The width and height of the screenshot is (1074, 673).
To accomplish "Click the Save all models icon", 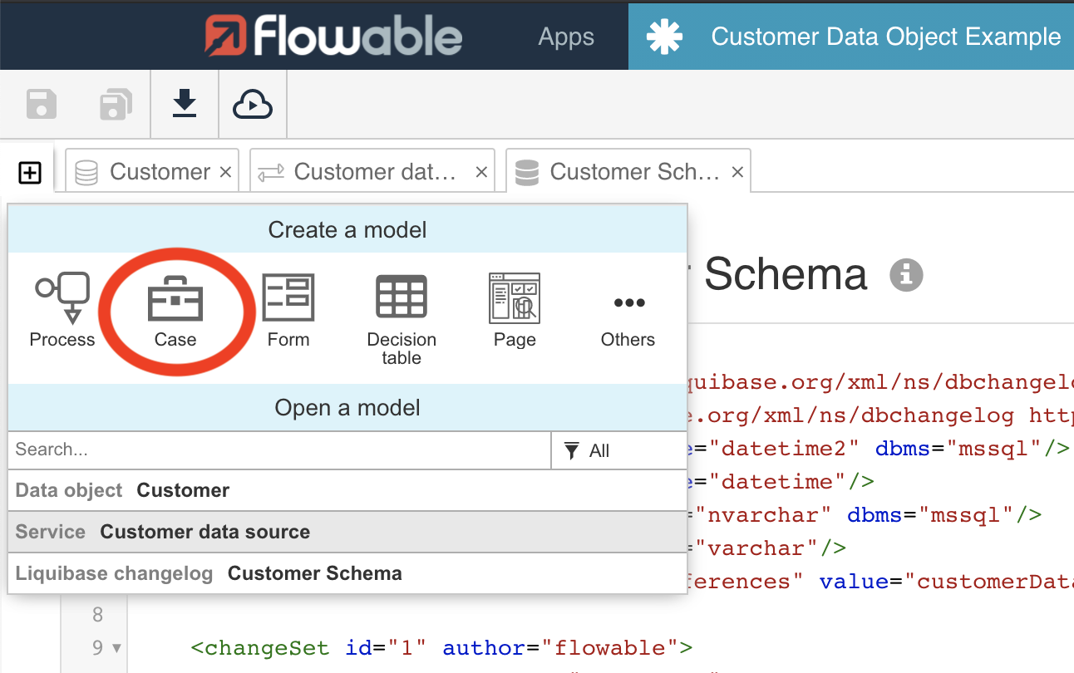I will click(x=115, y=105).
